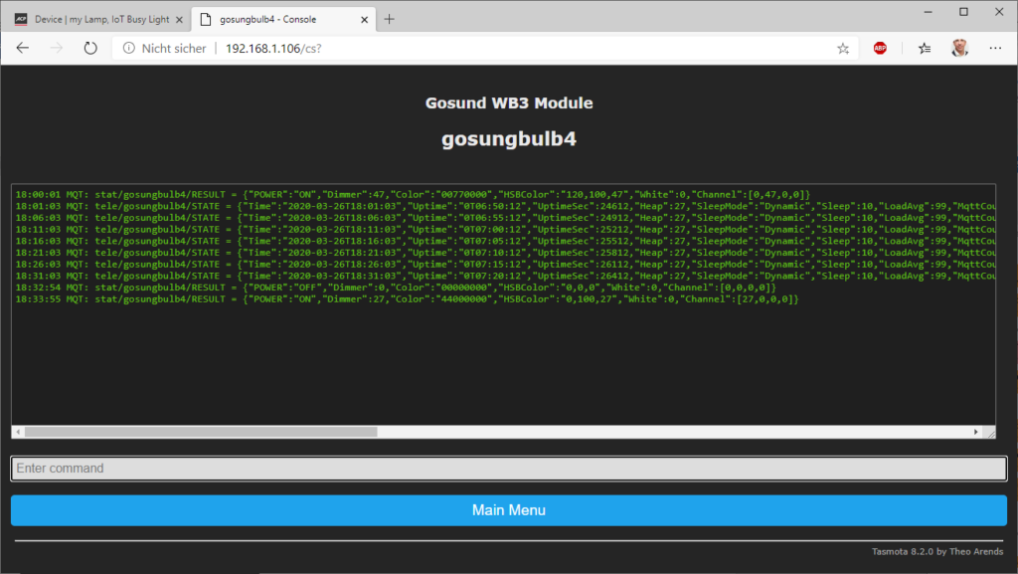Screen dimensions: 1018x574
Task: Click the console horizontal scrollbar thumb
Action: [x=201, y=432]
